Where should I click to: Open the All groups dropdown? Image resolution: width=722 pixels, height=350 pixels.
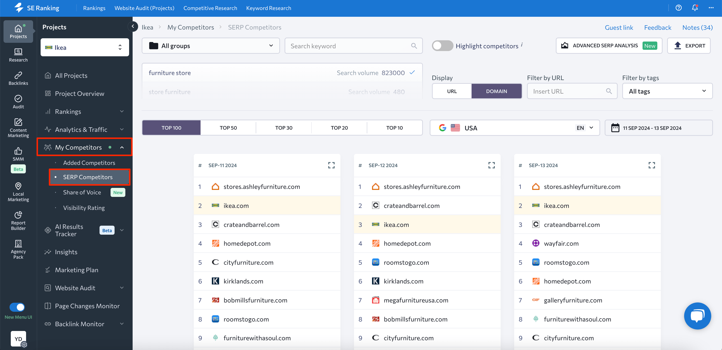pos(211,46)
